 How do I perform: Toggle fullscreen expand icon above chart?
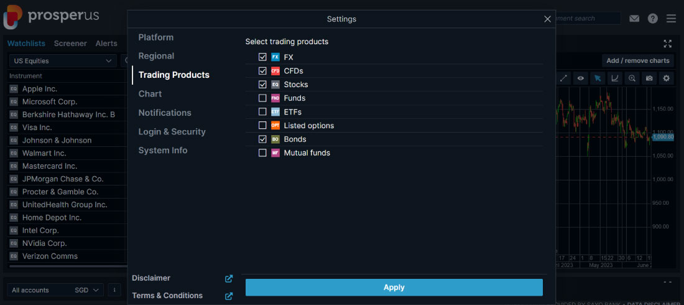pyautogui.click(x=667, y=44)
